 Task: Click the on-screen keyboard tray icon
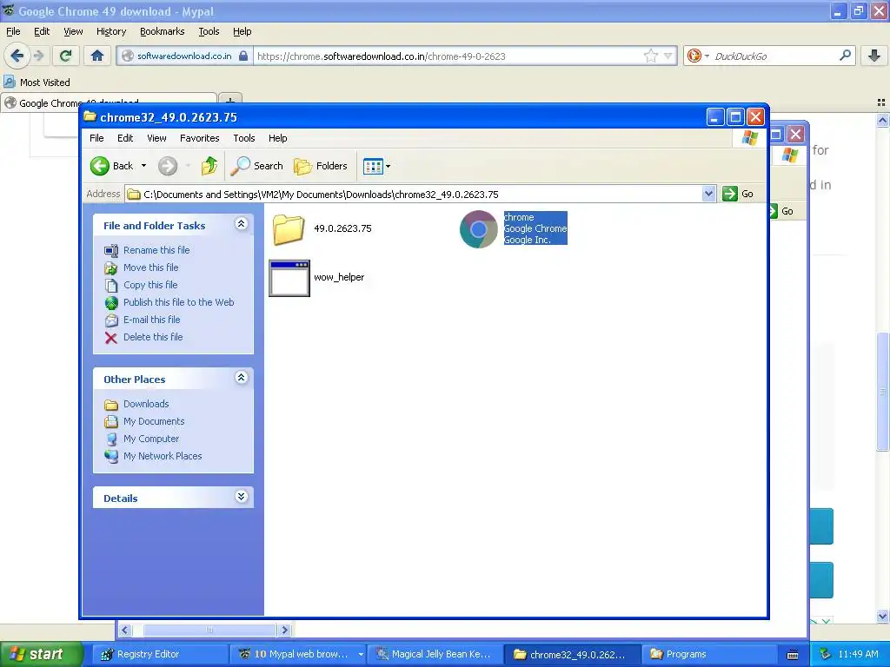(x=793, y=655)
